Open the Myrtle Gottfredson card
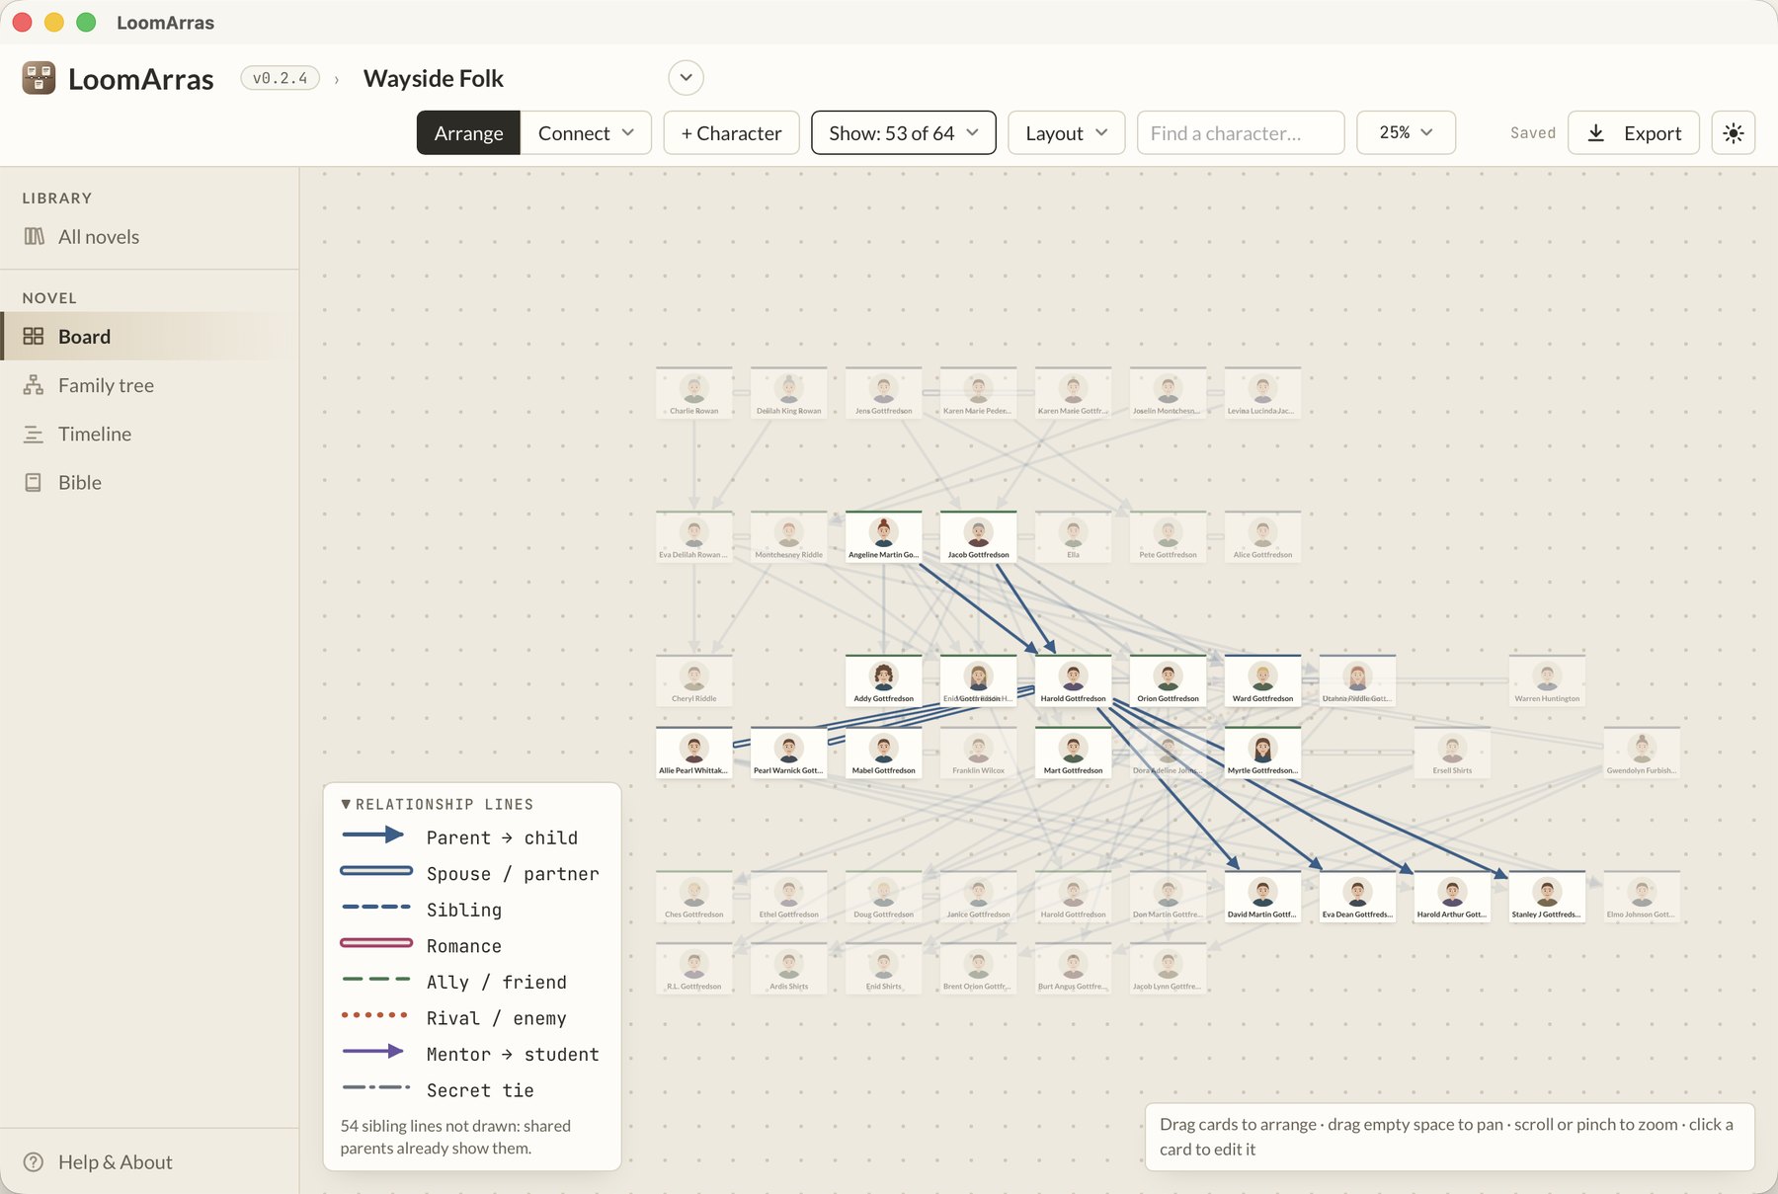1778x1194 pixels. (1262, 753)
